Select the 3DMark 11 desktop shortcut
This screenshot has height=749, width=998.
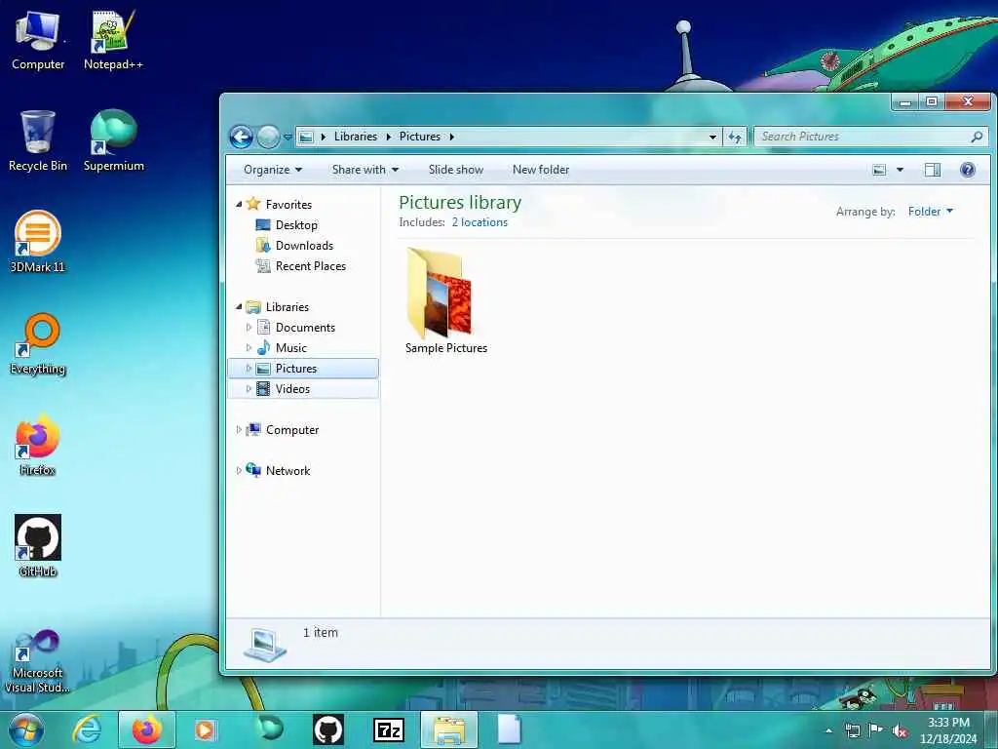click(38, 242)
